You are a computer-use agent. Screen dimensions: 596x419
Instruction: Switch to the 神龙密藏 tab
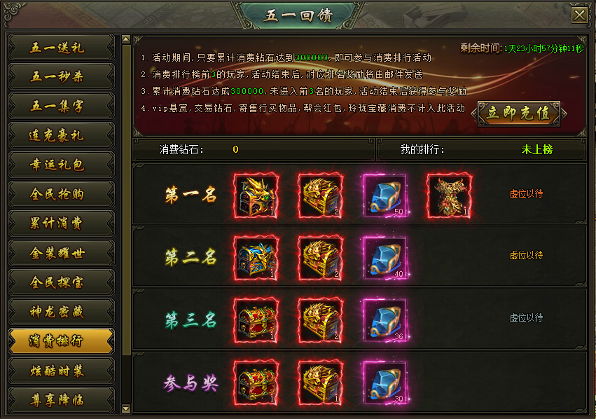click(61, 311)
